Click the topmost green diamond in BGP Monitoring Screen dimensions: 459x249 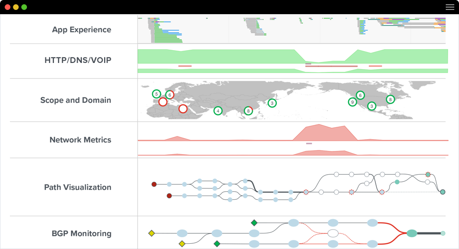[x=254, y=222]
